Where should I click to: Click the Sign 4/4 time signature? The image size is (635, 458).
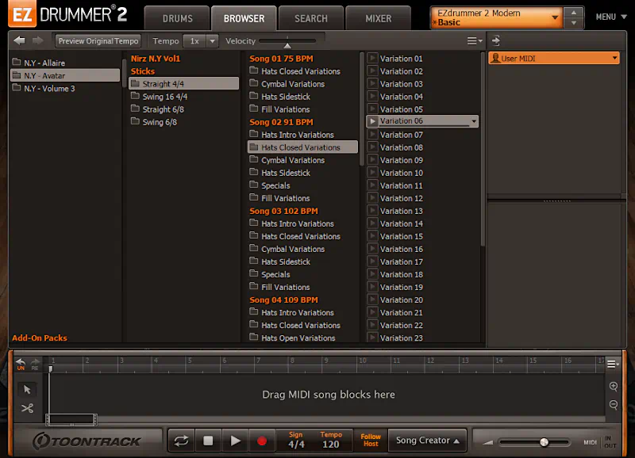point(296,441)
